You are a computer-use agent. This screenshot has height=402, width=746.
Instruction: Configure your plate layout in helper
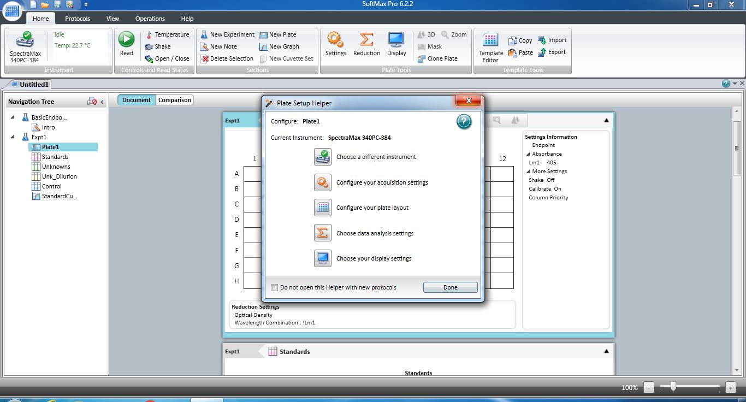pyautogui.click(x=323, y=208)
